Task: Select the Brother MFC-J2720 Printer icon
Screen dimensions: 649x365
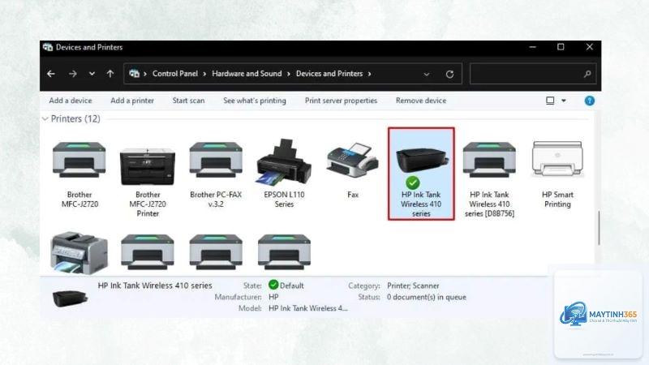Action: point(148,166)
